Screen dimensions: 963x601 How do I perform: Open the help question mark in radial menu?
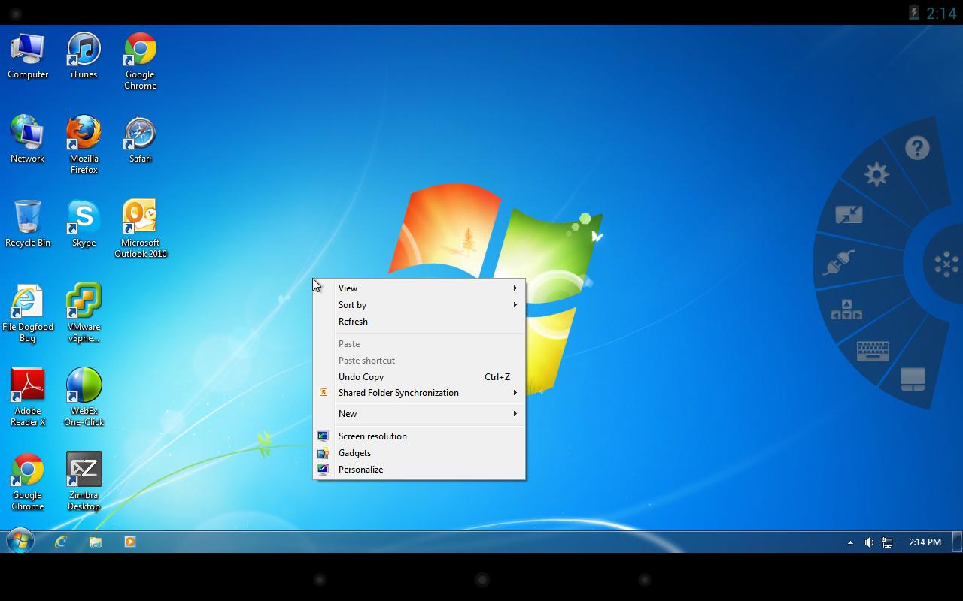917,148
